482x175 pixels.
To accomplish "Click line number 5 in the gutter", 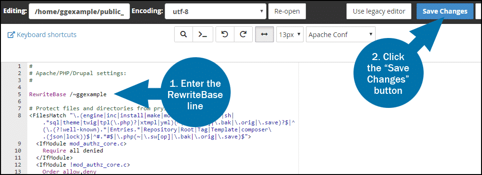I will 19,94.
